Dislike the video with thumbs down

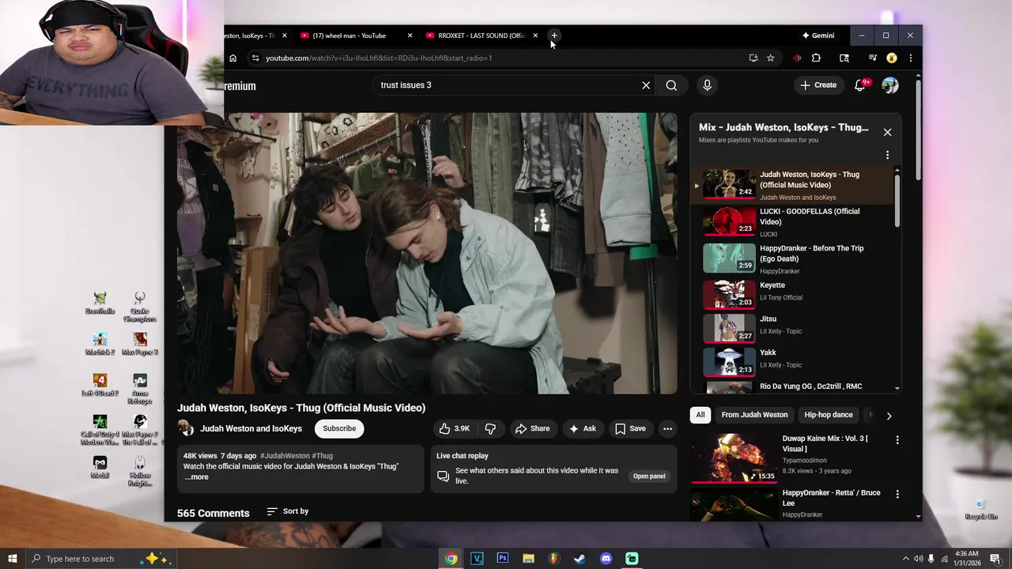pos(490,428)
